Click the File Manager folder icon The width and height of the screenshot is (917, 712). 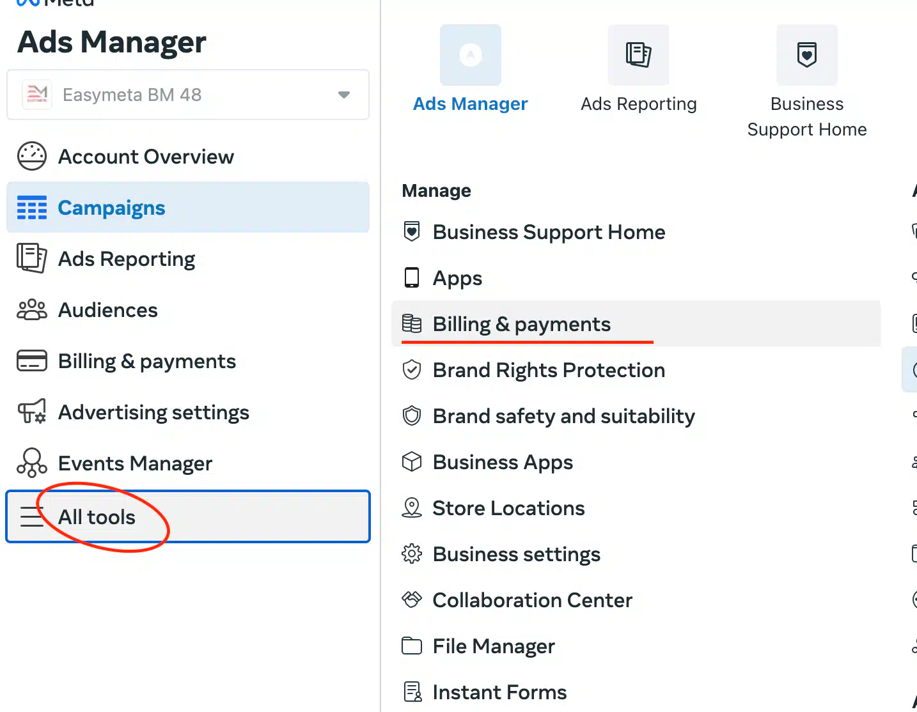412,646
